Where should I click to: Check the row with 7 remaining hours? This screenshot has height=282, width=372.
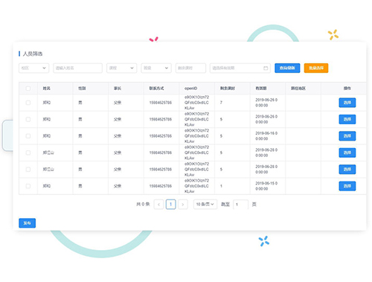point(28,103)
